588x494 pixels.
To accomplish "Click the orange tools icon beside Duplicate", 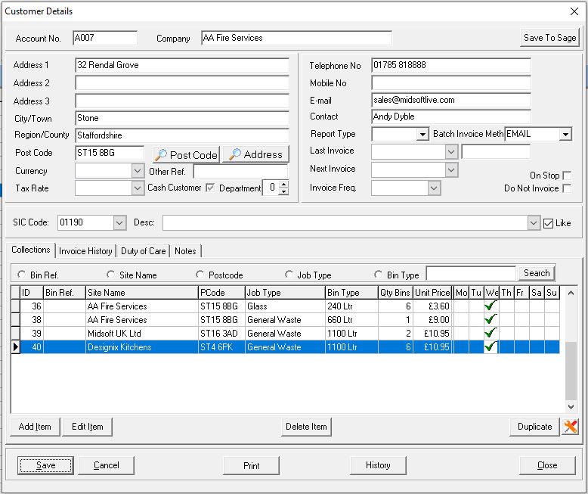I will pyautogui.click(x=570, y=427).
